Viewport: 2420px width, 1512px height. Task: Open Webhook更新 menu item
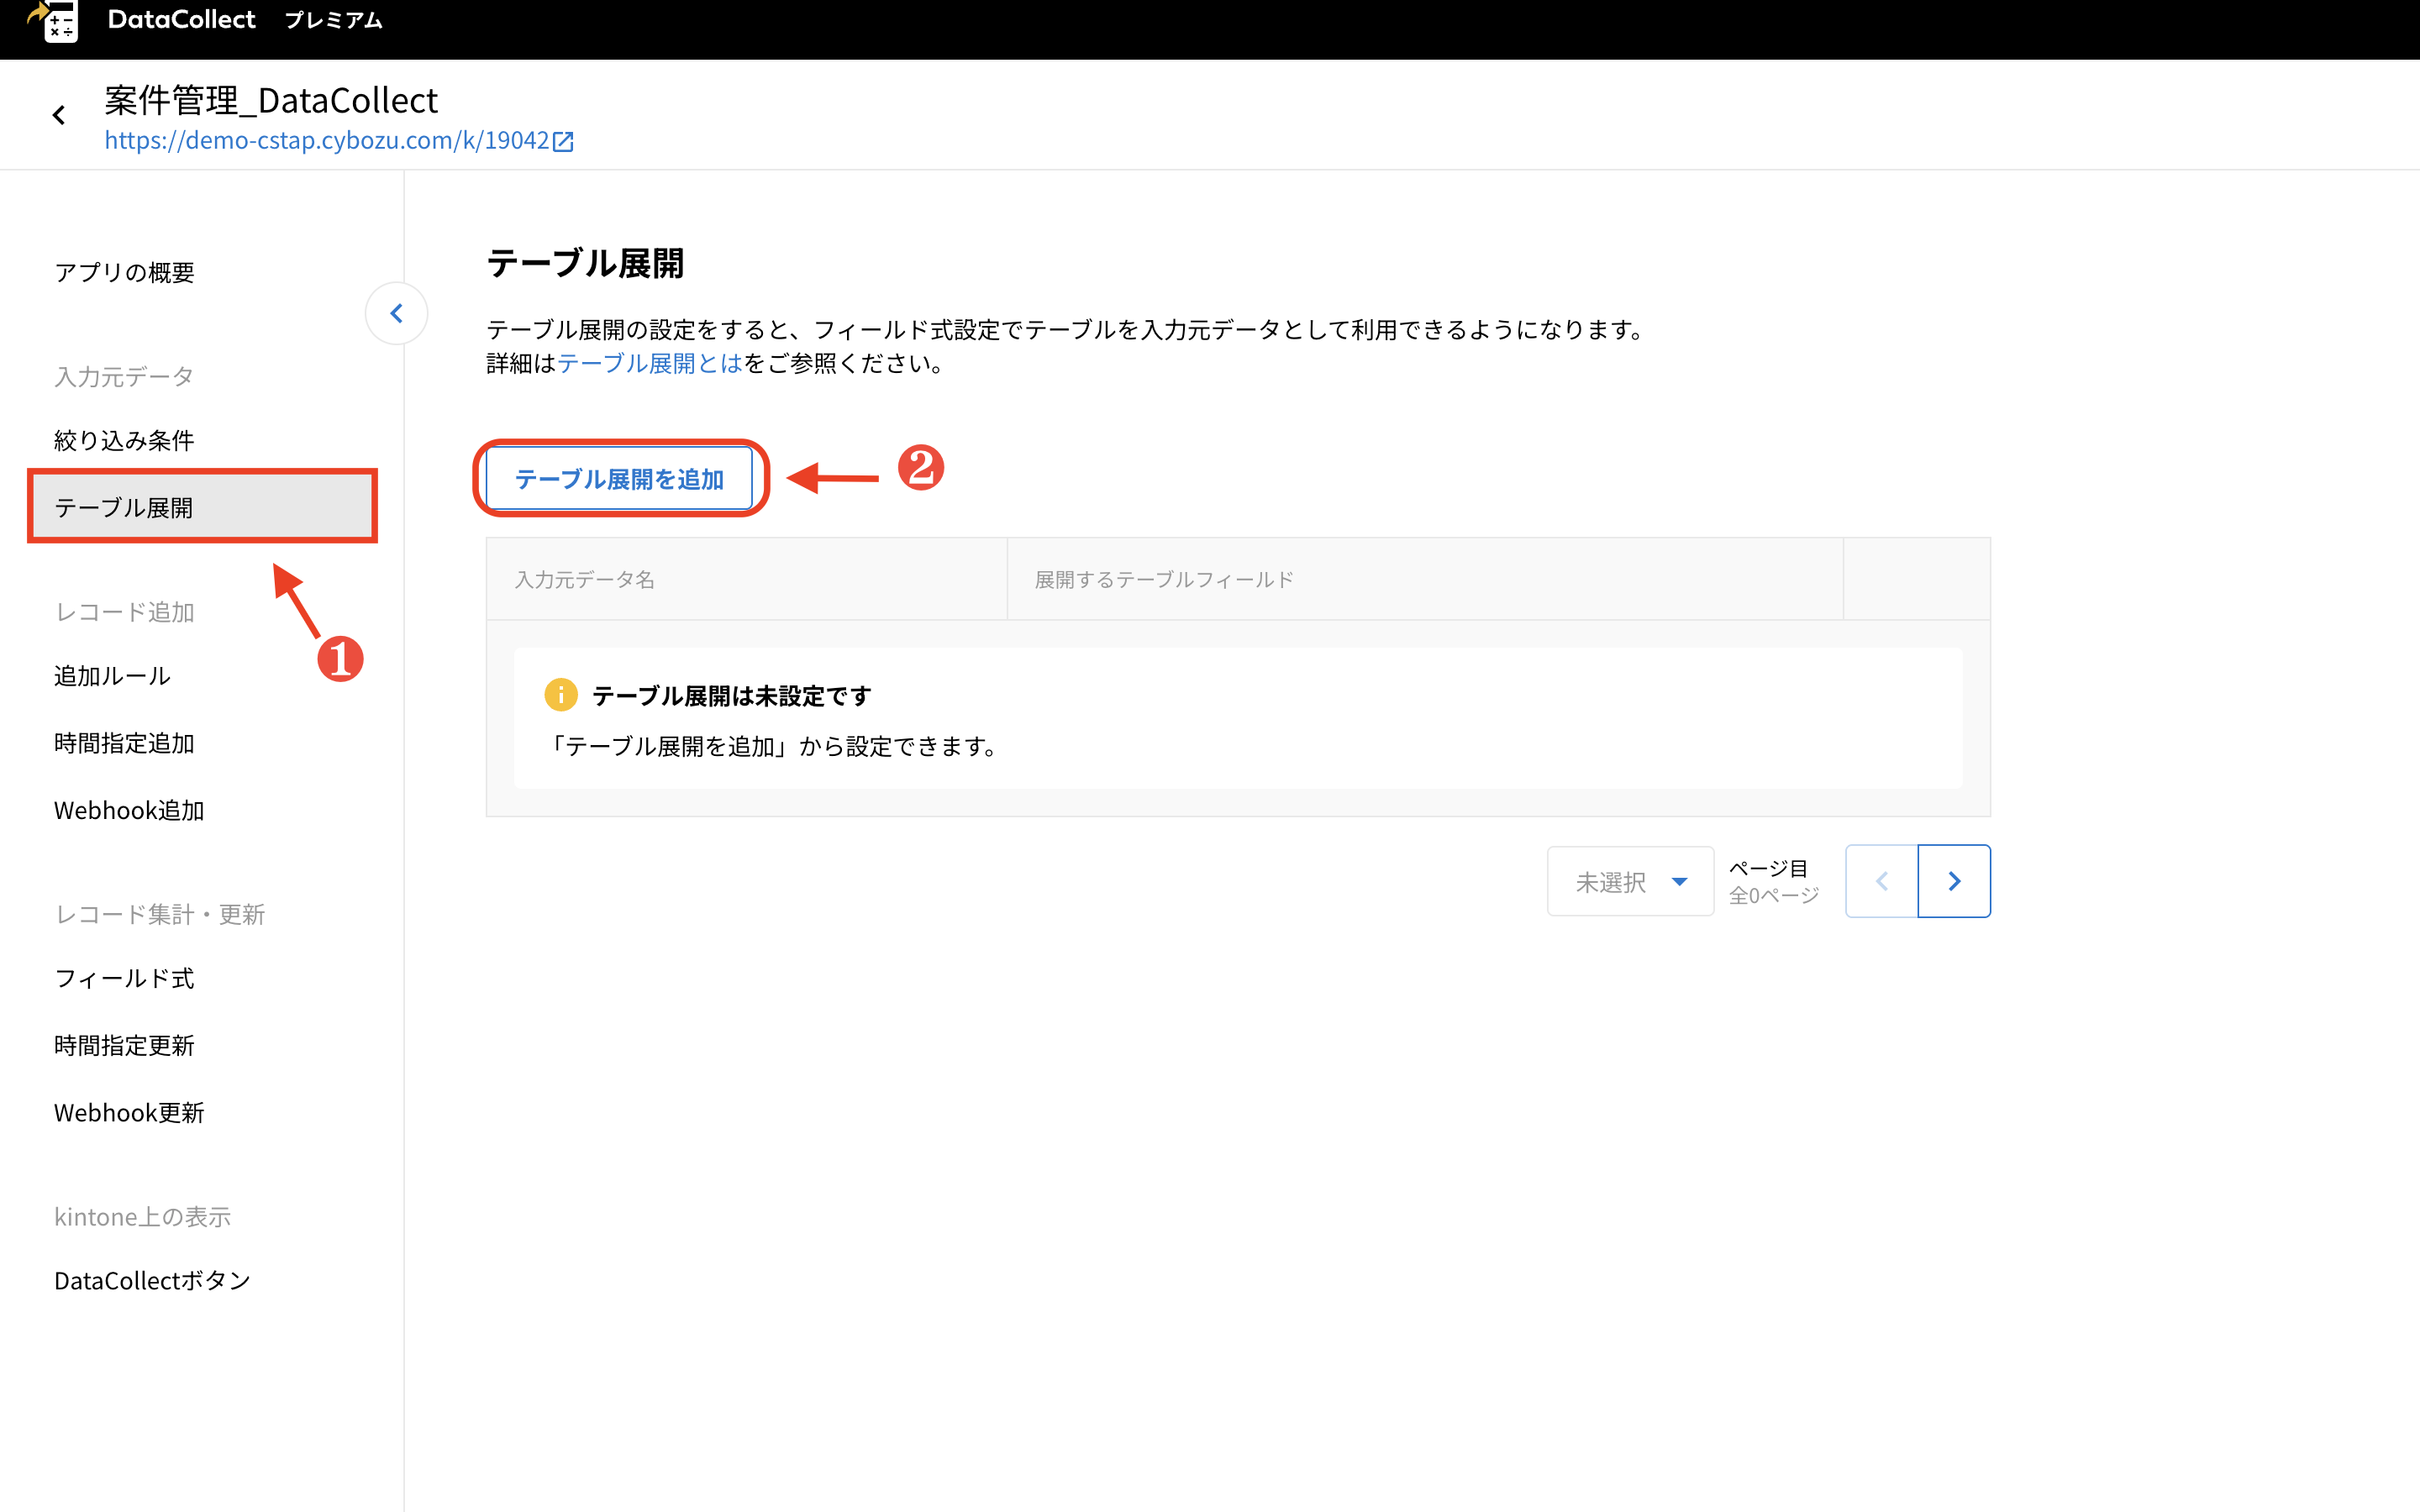click(129, 1113)
